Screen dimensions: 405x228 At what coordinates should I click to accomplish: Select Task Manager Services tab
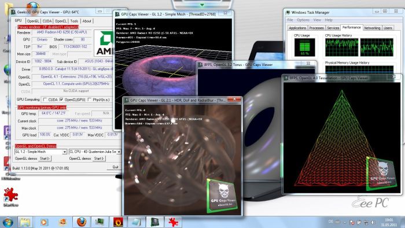(333, 28)
